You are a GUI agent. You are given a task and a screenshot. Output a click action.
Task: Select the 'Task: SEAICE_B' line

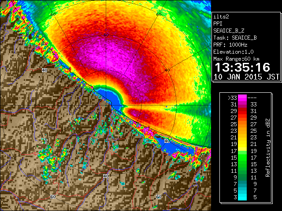[x=235, y=38]
